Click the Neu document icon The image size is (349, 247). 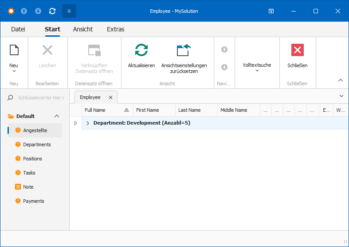pyautogui.click(x=14, y=50)
